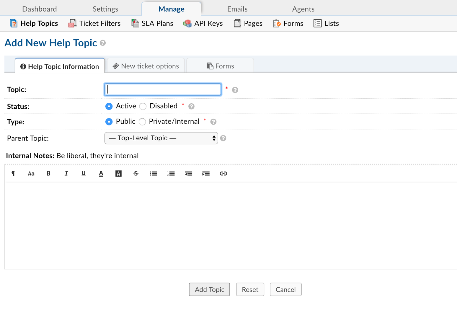Image resolution: width=457 pixels, height=313 pixels.
Task: Open the Emails section in the top menu
Action: click(x=237, y=9)
